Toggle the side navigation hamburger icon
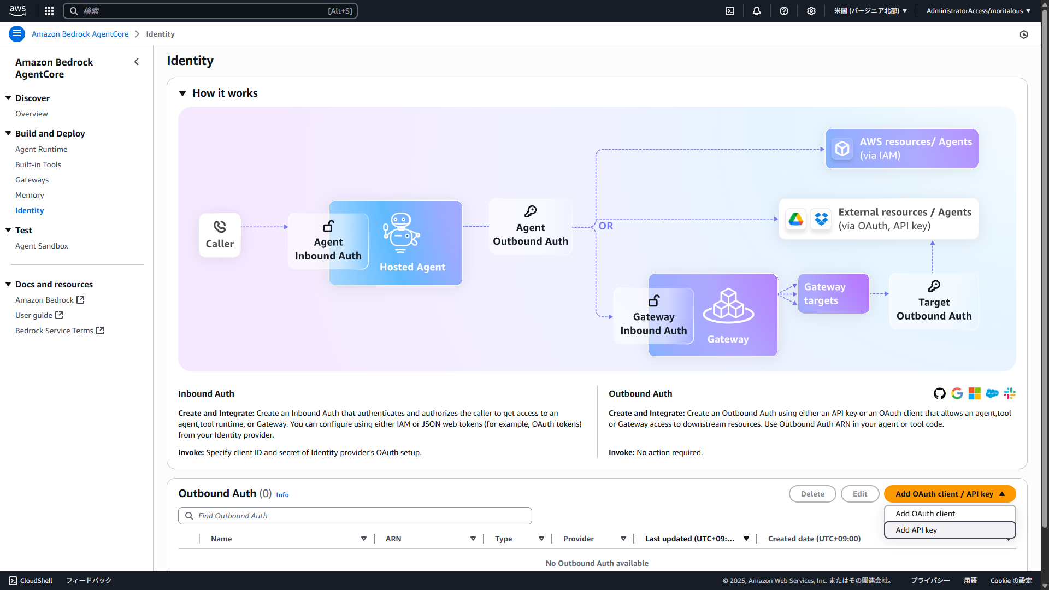 pos(17,34)
